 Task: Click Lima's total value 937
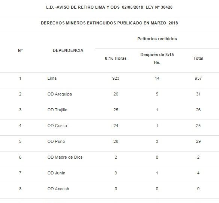tap(198, 78)
